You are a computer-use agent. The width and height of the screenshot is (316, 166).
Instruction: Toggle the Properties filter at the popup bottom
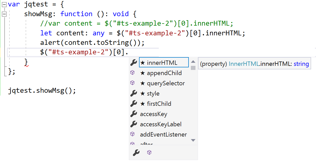pyautogui.click(x=136, y=152)
